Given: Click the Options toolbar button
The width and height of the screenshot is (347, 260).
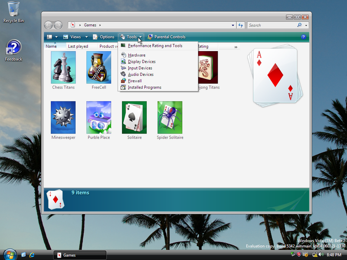Looking at the screenshot, I should [104, 37].
